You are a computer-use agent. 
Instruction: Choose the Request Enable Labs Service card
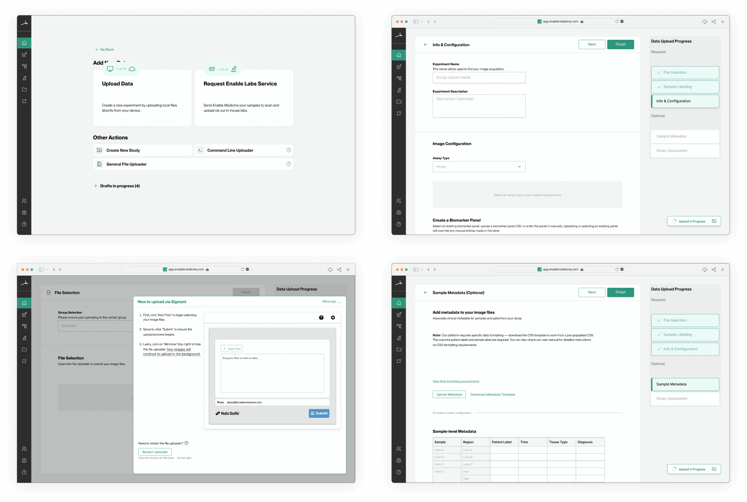coord(244,98)
